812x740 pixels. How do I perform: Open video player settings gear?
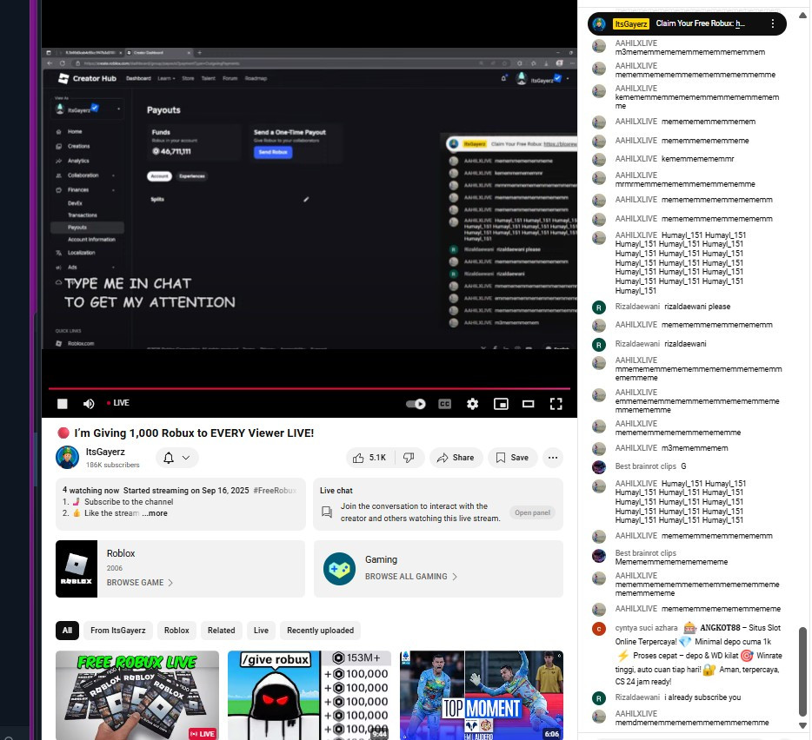(472, 404)
